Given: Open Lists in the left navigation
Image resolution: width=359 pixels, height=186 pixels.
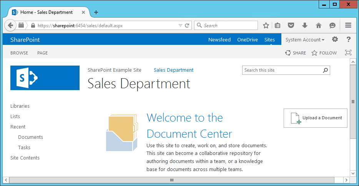Looking at the screenshot, I should [15, 116].
